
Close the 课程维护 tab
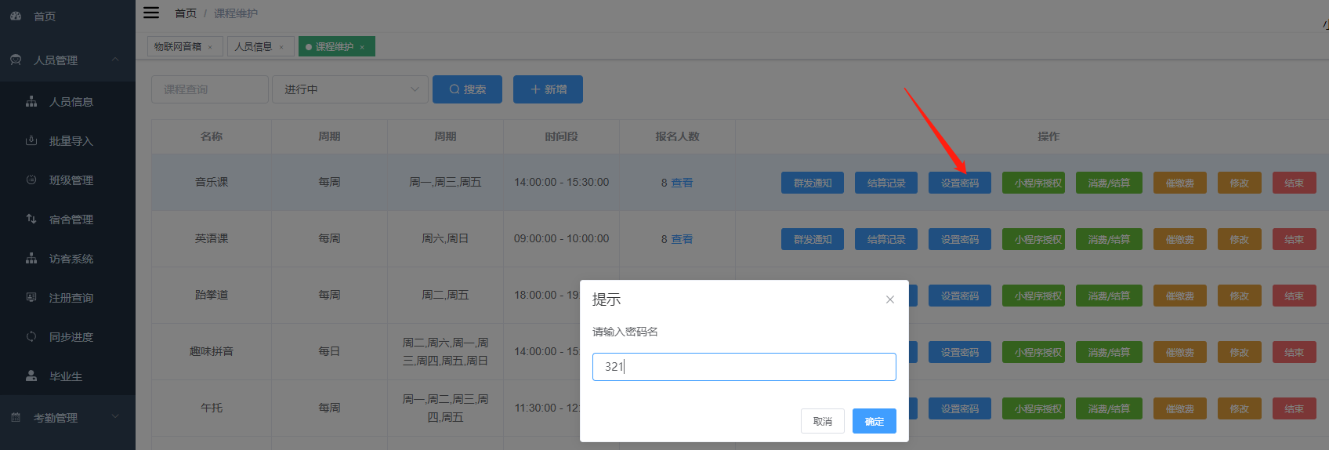click(362, 47)
